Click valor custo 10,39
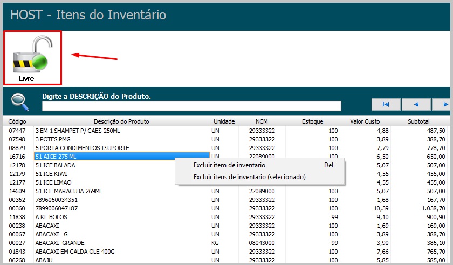 point(381,208)
